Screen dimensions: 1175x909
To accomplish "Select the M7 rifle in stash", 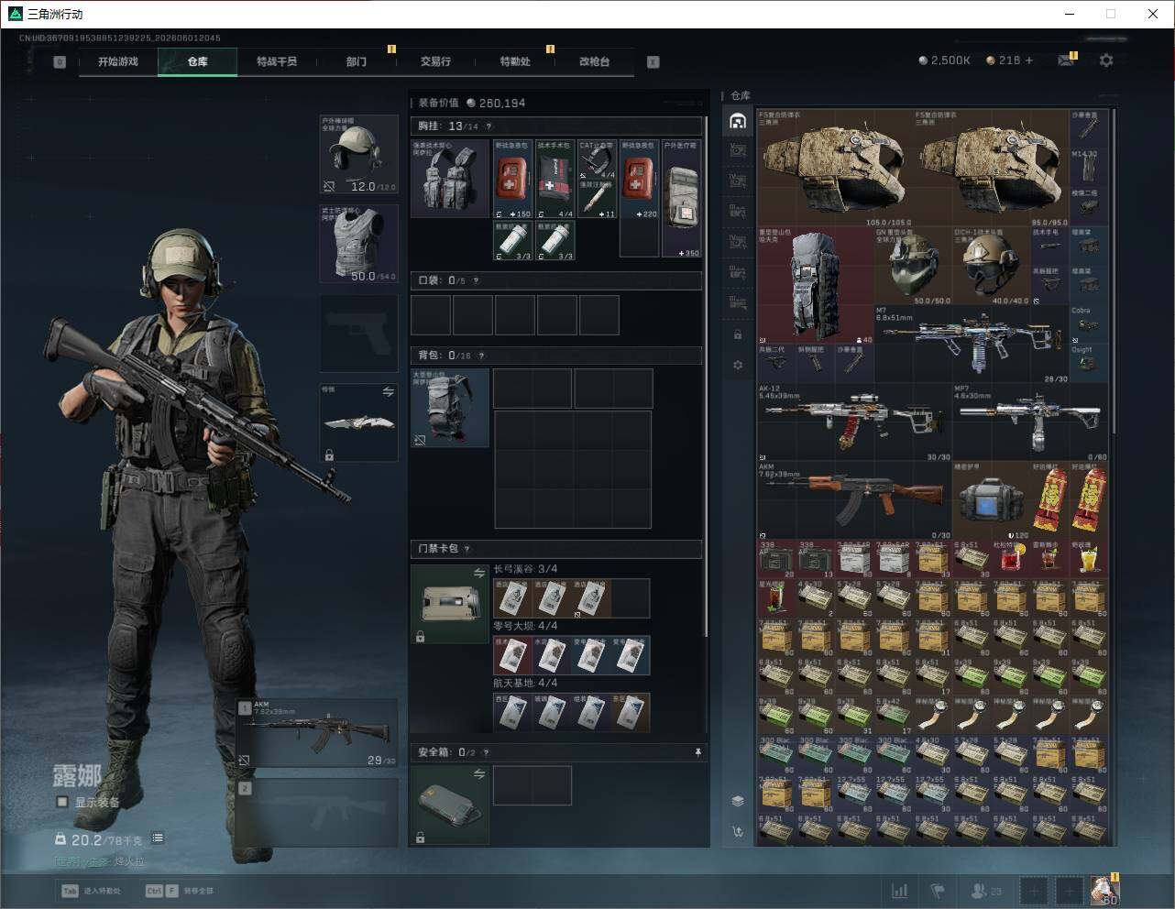I will tap(972, 345).
